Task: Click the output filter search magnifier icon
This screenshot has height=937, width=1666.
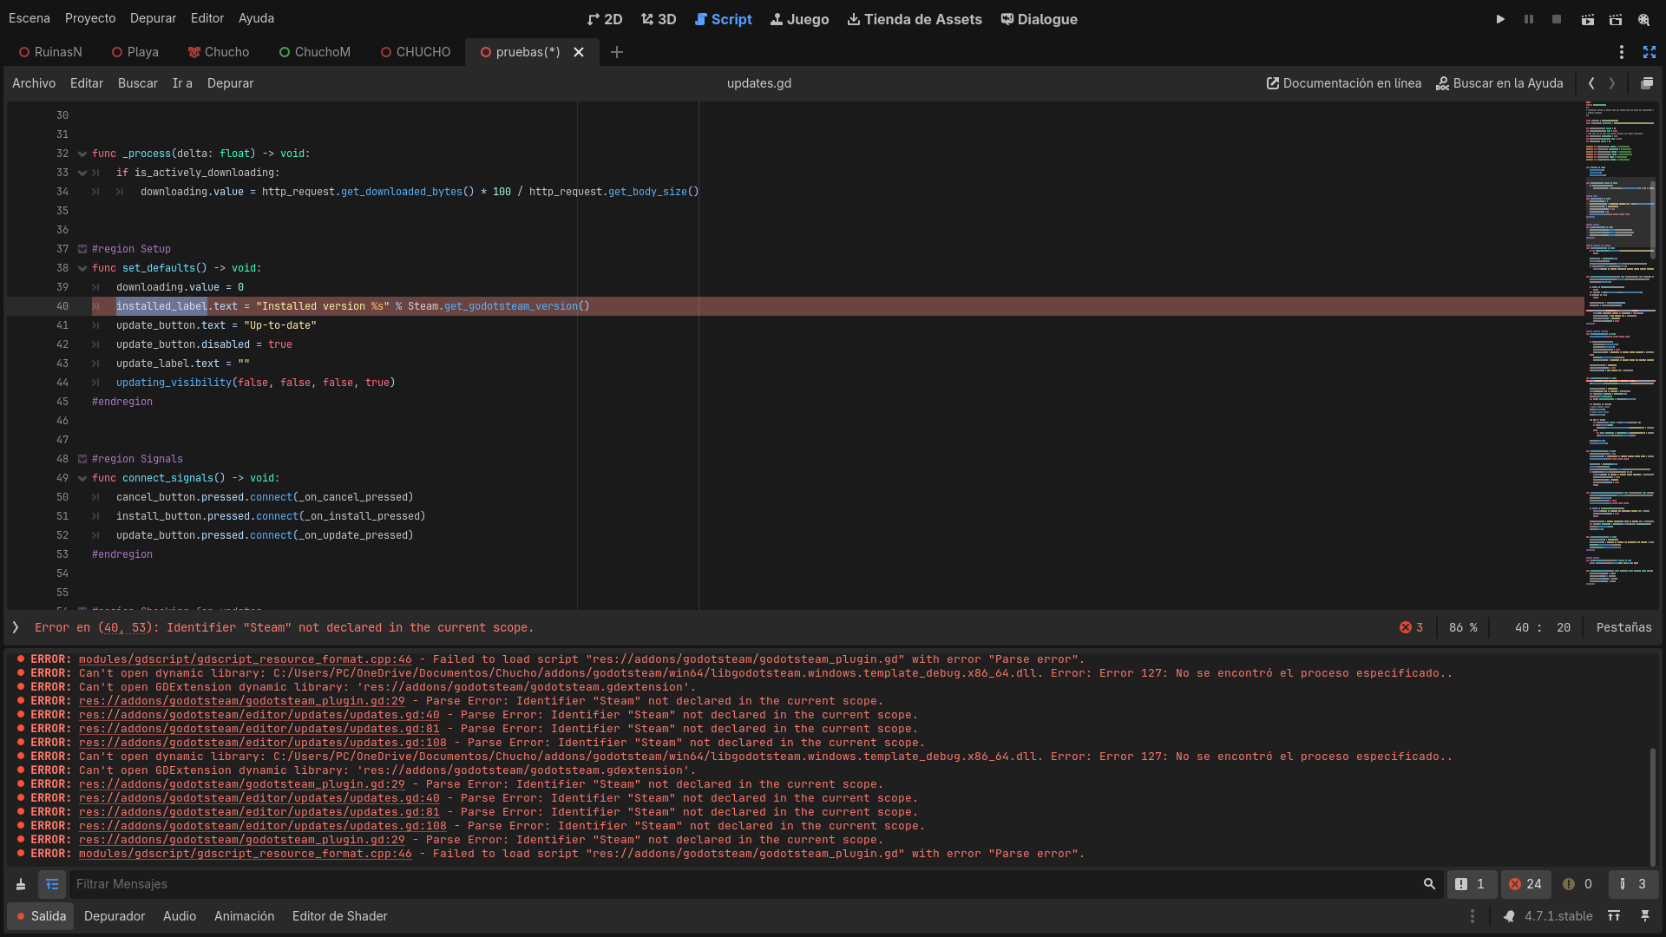Action: (x=1429, y=884)
